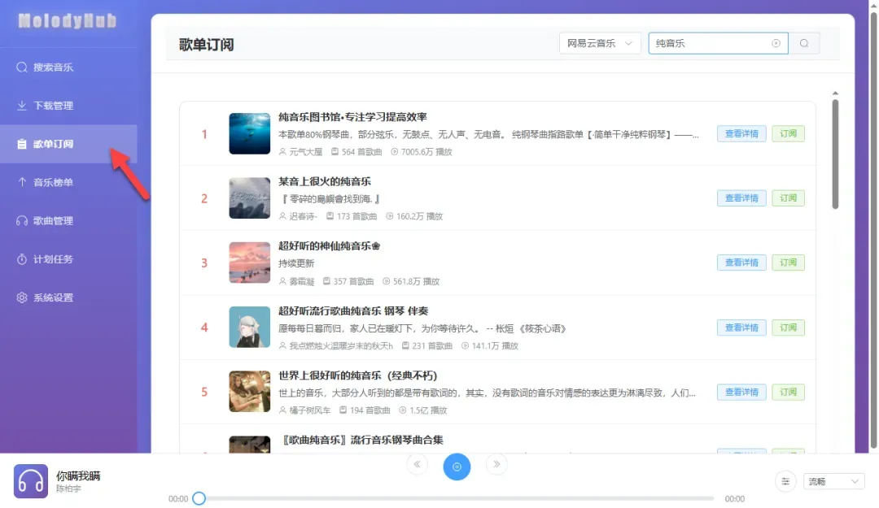Click the headphone album icon for 你瞒我瞒

pyautogui.click(x=31, y=481)
